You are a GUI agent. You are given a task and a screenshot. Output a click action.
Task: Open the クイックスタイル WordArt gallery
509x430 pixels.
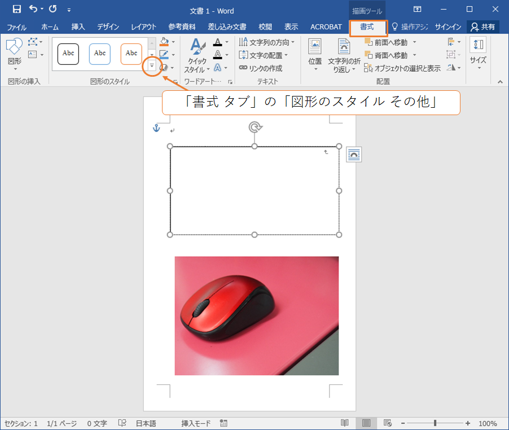[x=197, y=56]
